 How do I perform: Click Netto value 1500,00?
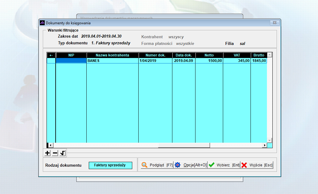pyautogui.click(x=209, y=60)
